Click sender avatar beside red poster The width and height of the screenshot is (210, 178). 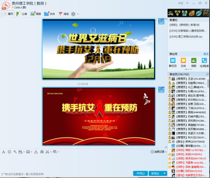161,90
